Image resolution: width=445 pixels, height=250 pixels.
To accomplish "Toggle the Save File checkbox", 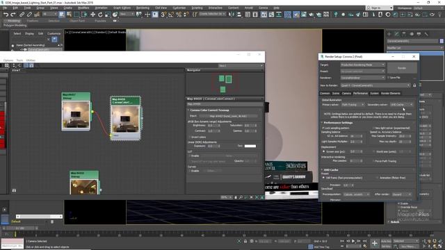I will click(x=389, y=77).
